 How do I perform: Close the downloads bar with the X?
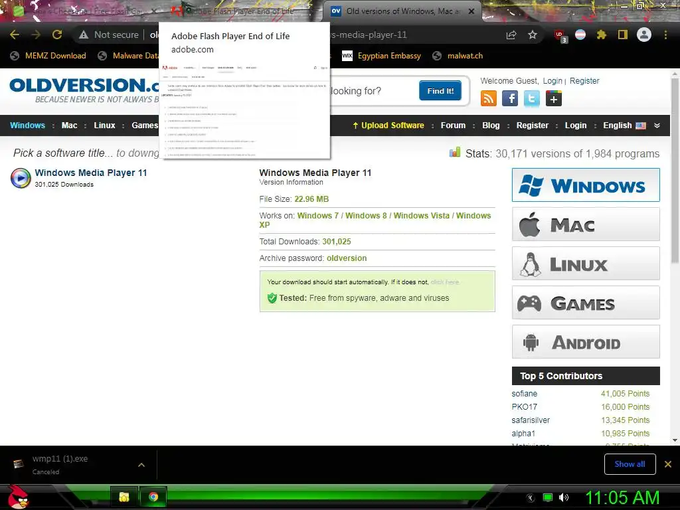(x=668, y=464)
